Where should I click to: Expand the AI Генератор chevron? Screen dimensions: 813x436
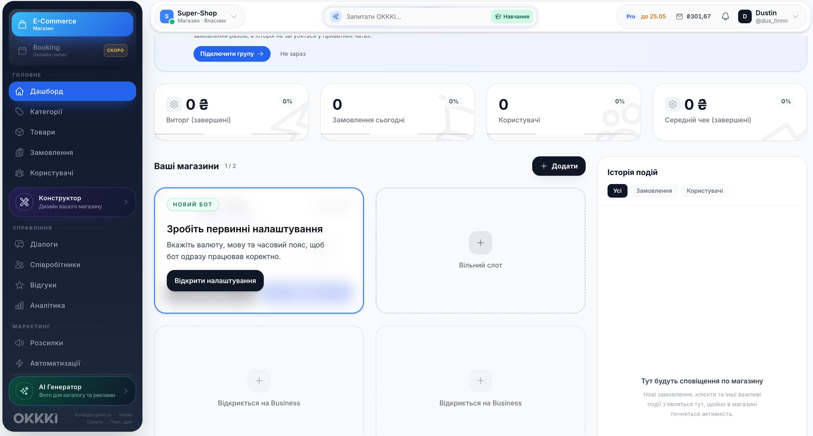pos(126,391)
